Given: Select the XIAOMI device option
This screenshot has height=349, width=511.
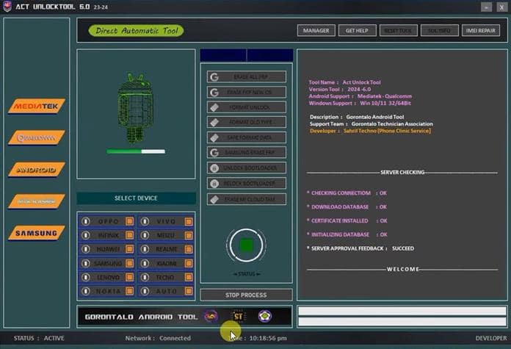Looking at the screenshot, I should point(164,263).
